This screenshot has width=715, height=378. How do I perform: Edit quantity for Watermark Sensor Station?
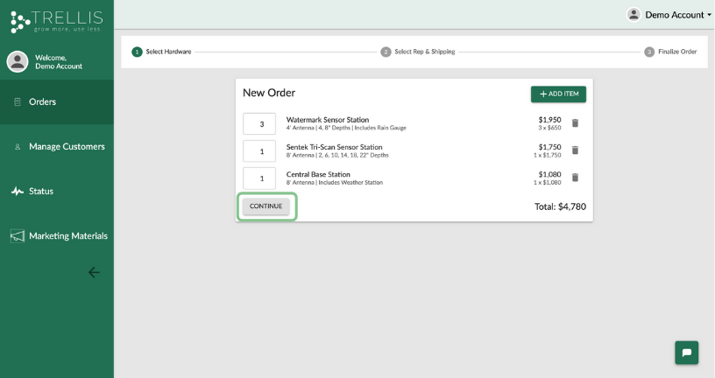[x=259, y=124]
